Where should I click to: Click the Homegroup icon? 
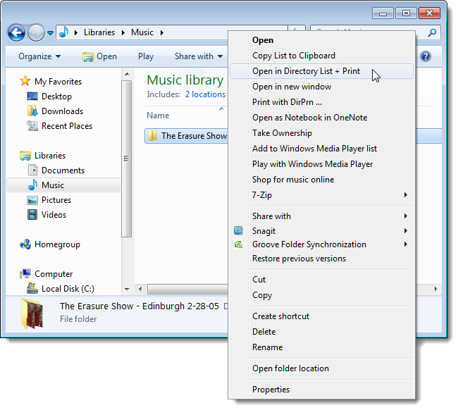click(x=25, y=244)
